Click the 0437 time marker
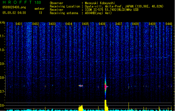 (119, 24)
